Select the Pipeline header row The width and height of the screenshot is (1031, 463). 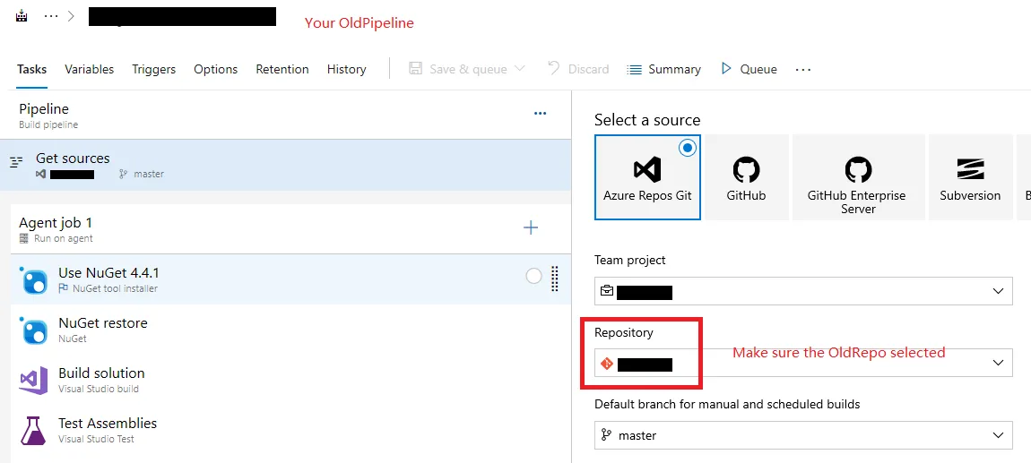pos(285,115)
